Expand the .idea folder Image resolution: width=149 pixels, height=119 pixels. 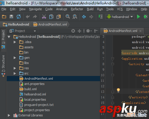pos(15,42)
